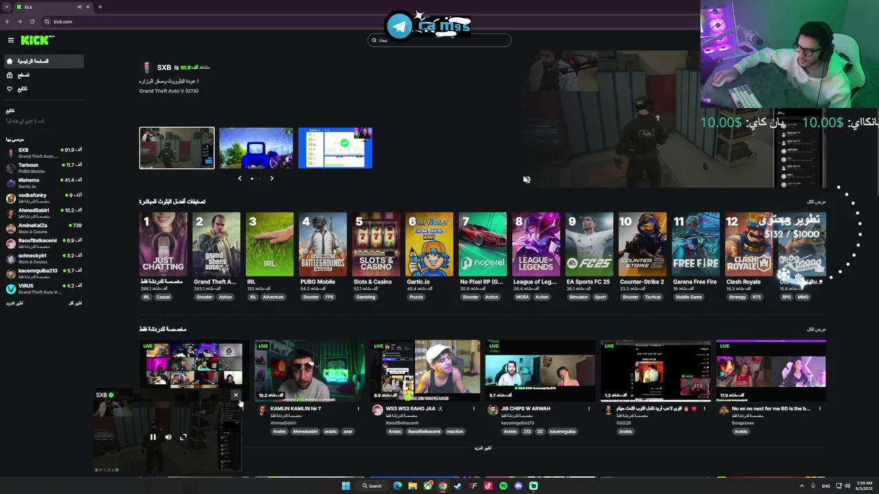Click VIRUS channel avatar in sidebar
Screen dimensions: 879x494
11,289
